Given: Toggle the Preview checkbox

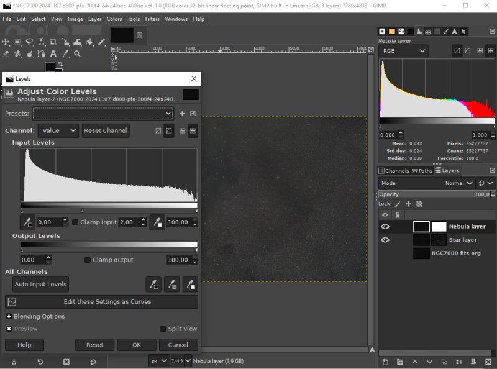Looking at the screenshot, I should (x=9, y=329).
